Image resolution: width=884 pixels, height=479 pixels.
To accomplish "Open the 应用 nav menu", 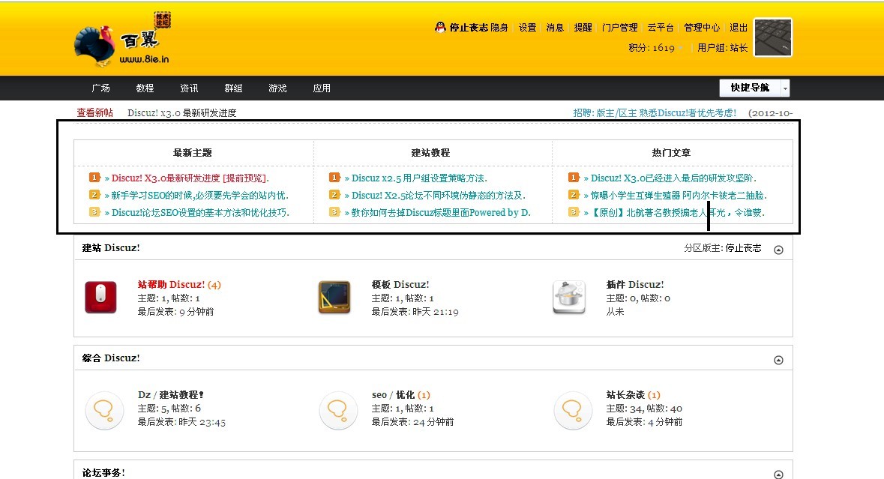I will [322, 88].
